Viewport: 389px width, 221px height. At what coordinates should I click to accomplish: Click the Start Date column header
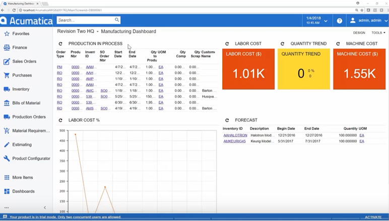point(118,54)
